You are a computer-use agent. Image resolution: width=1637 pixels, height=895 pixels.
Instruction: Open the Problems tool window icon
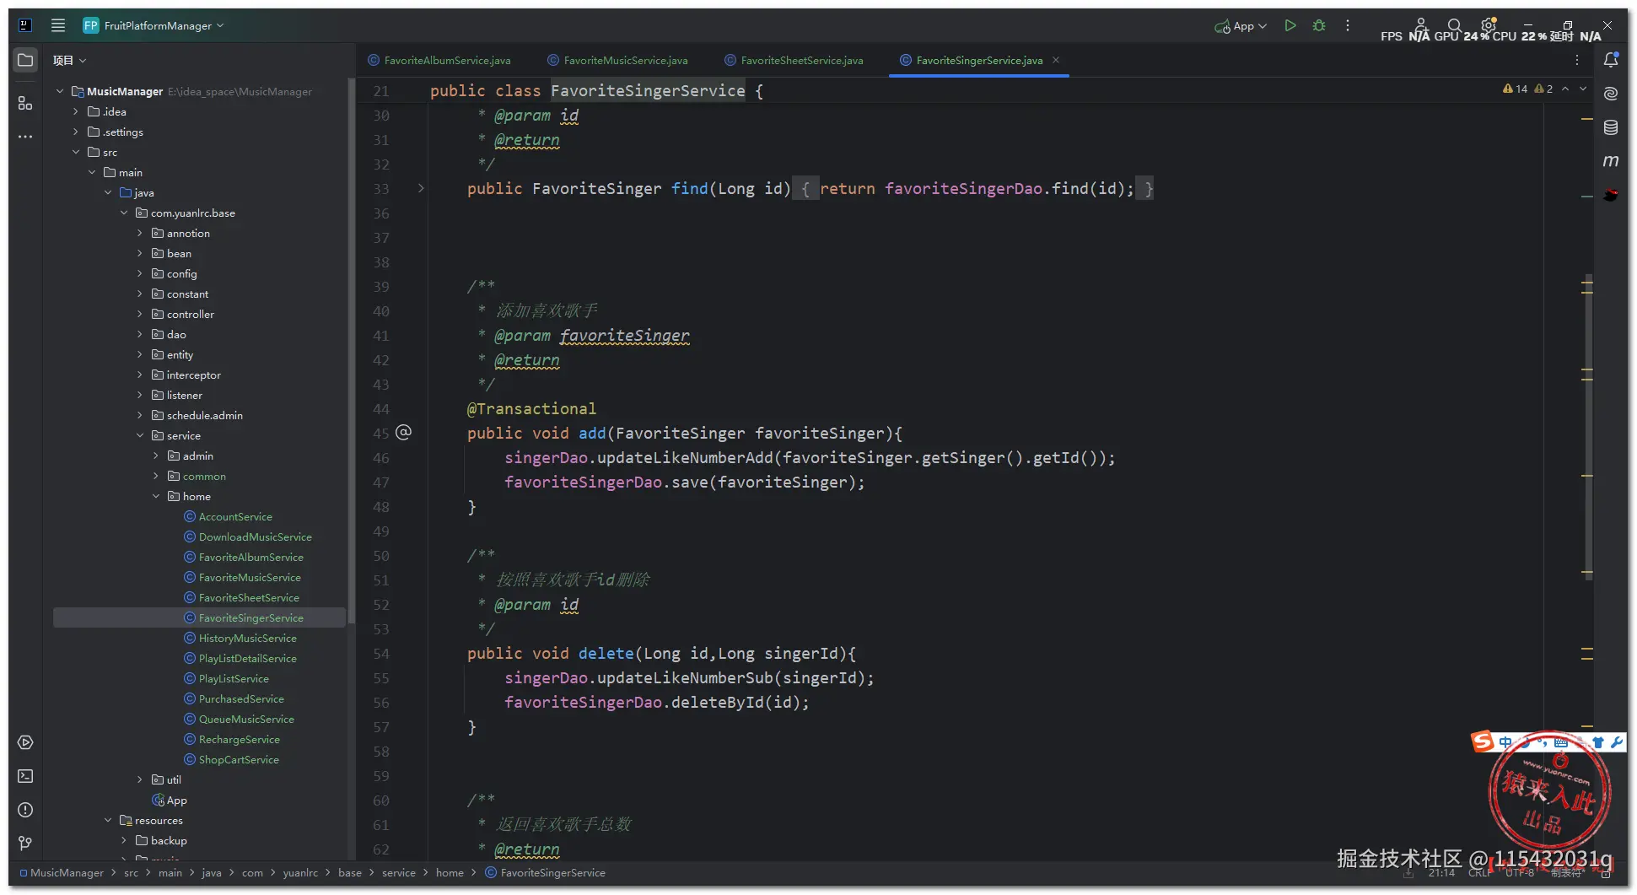click(x=25, y=810)
